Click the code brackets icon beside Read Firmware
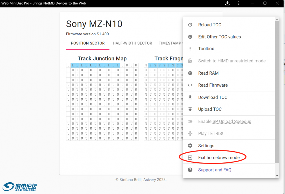 pyautogui.click(x=190, y=85)
